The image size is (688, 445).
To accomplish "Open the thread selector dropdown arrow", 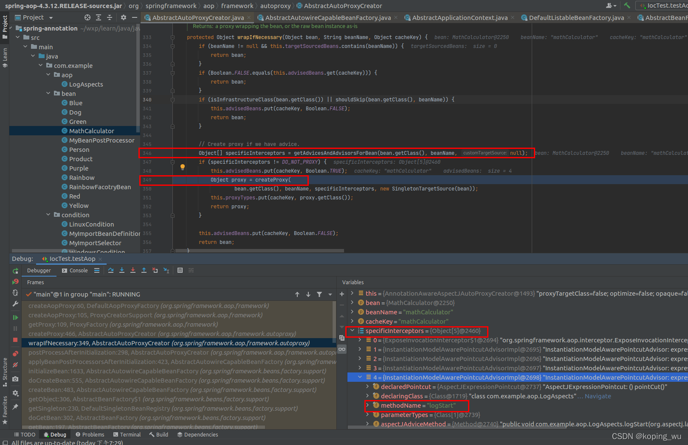I will click(x=330, y=294).
